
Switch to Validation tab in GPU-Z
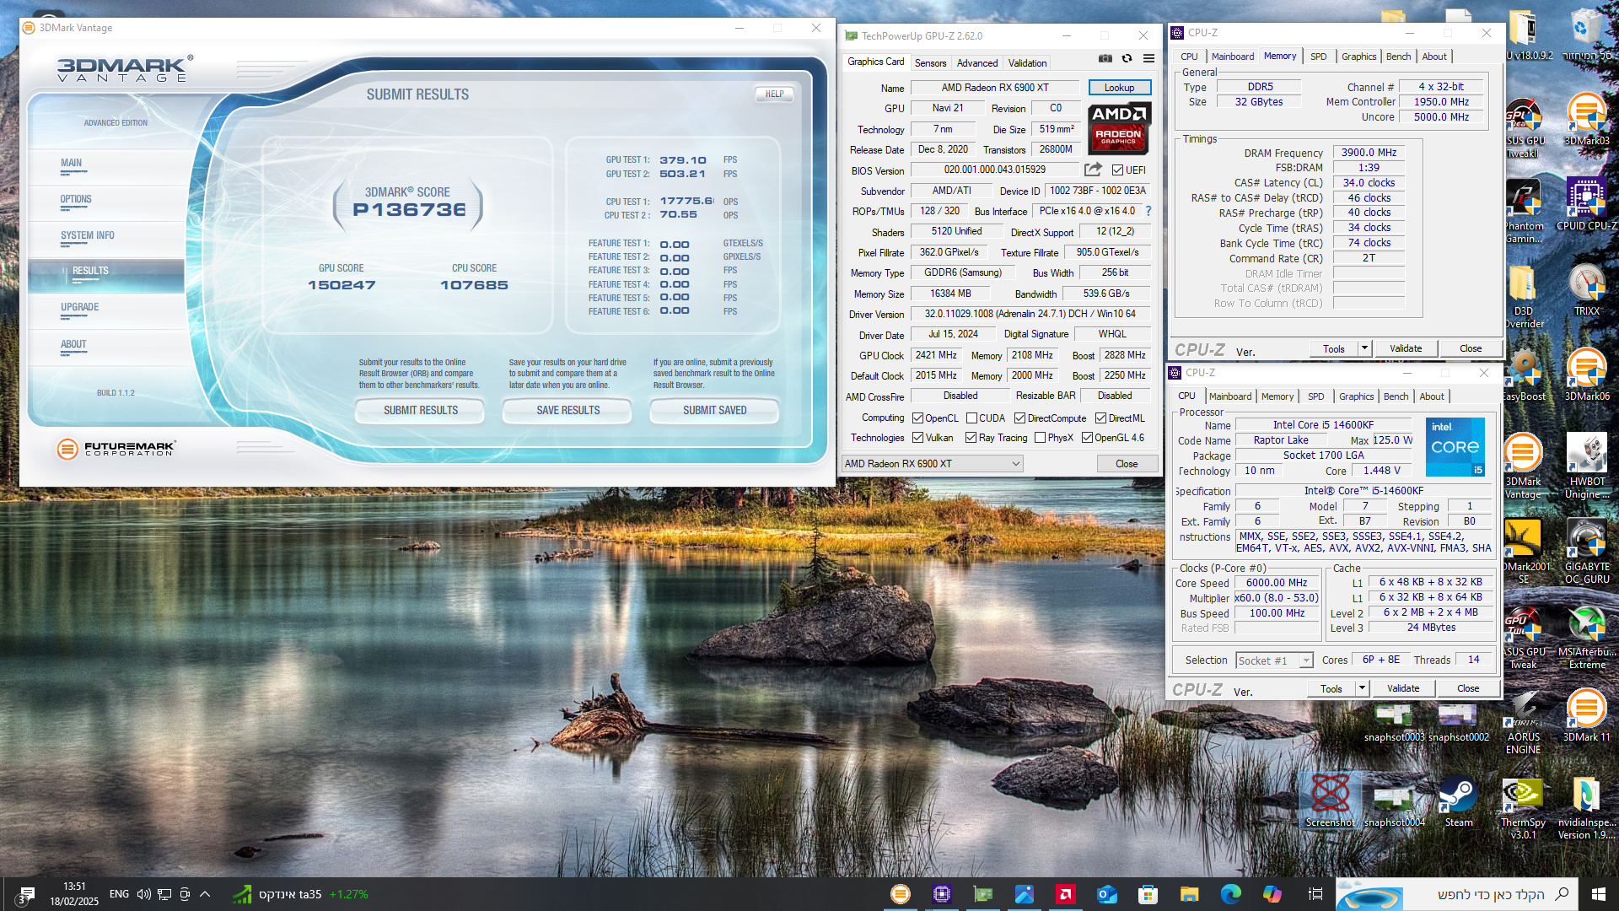click(1028, 63)
